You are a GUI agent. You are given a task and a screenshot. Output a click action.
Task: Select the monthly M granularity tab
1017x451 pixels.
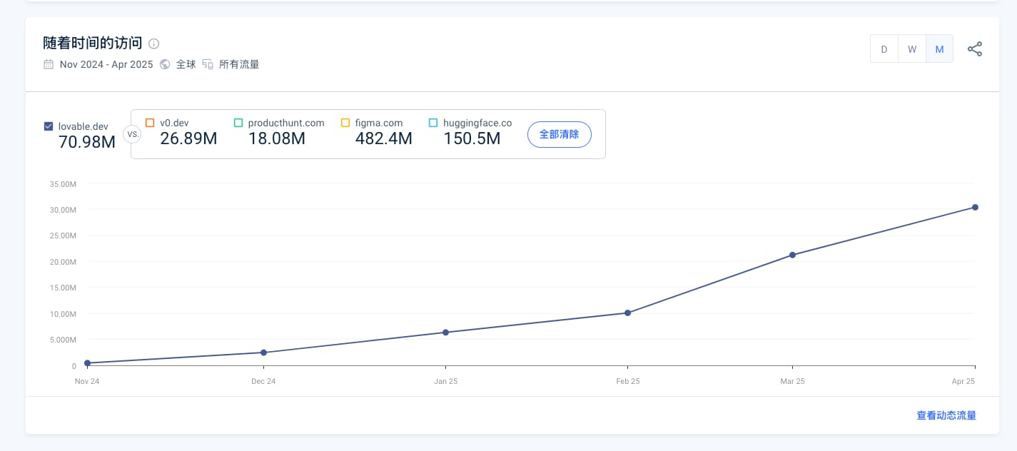(x=939, y=49)
